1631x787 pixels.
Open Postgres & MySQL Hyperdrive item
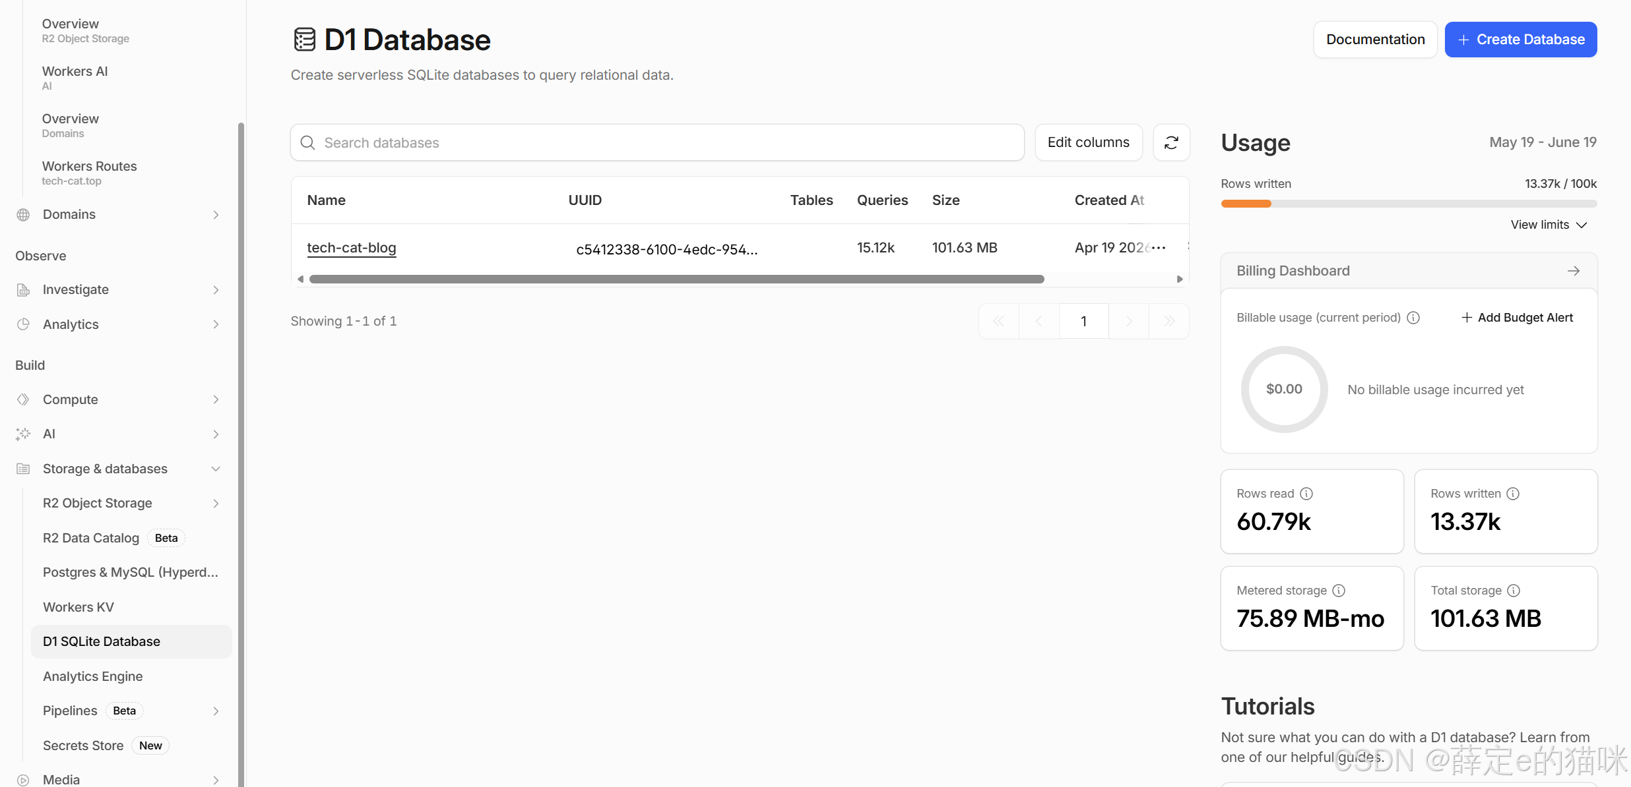pos(131,572)
